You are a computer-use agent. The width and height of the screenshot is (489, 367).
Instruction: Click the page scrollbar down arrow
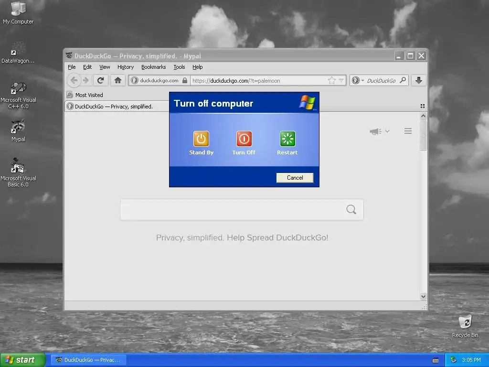(x=423, y=296)
